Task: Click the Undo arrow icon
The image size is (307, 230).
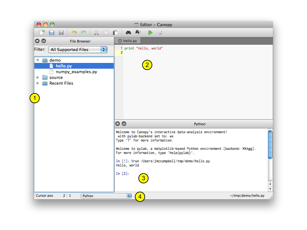Action: [x=74, y=33]
